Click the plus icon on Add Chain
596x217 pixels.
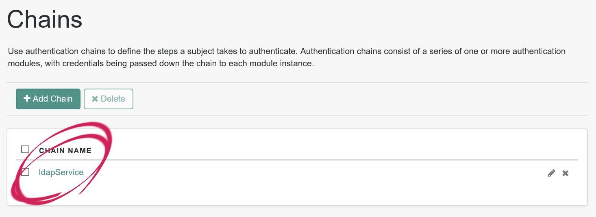[27, 99]
